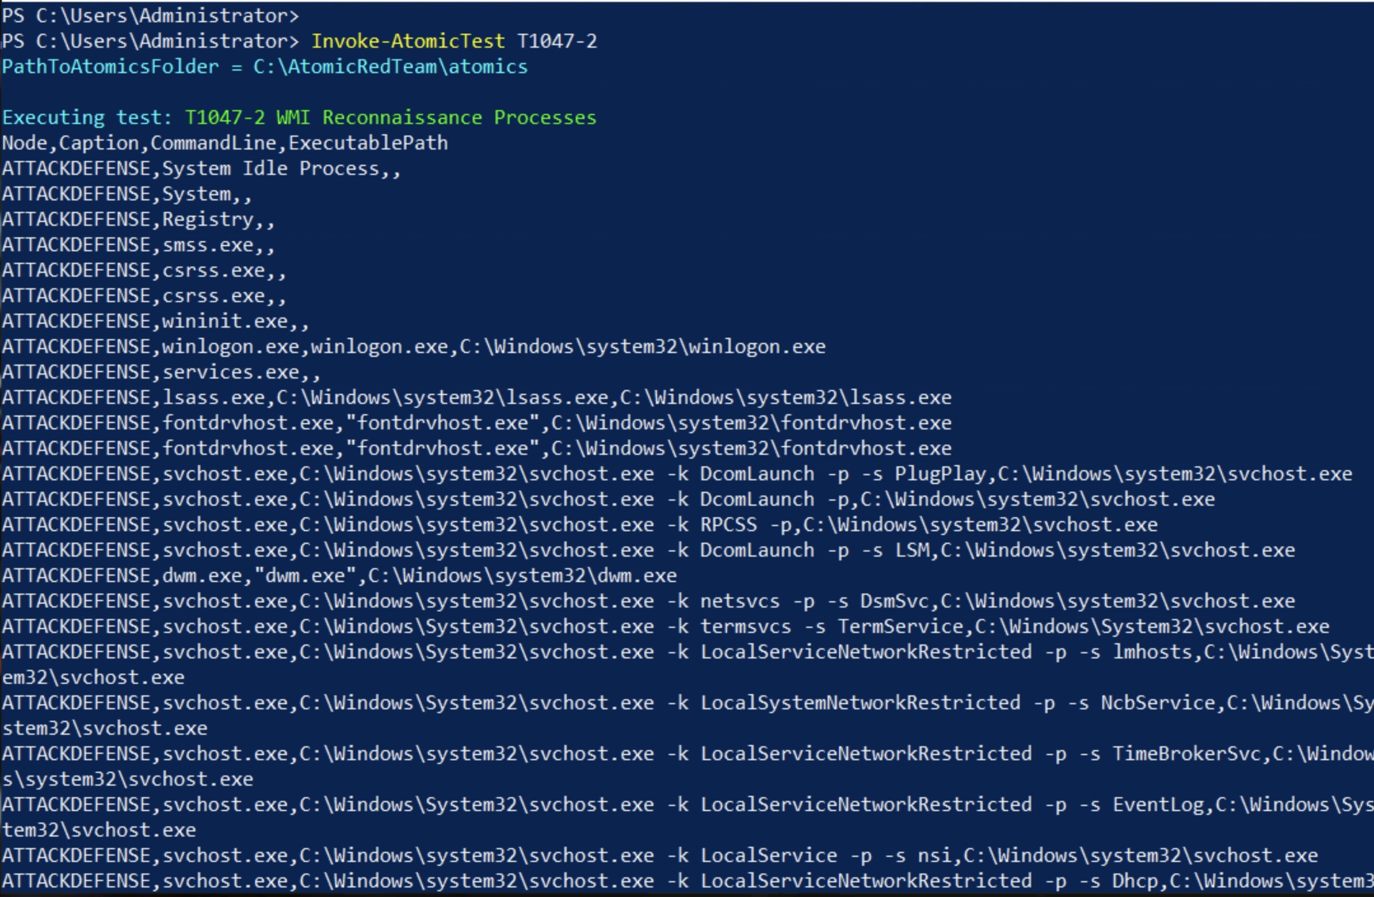
Task: Click the dwm.exe process line
Action: 340,576
